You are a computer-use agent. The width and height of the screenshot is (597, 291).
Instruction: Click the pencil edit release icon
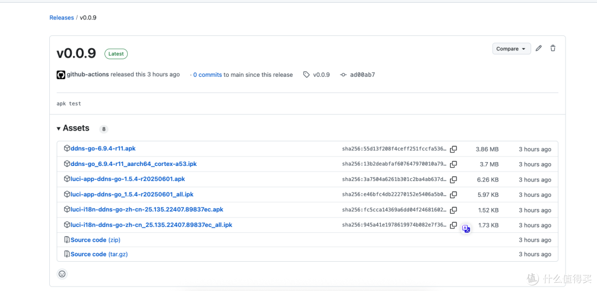point(538,48)
